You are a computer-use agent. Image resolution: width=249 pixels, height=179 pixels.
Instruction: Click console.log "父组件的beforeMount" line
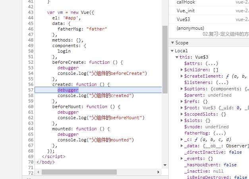(x=101, y=118)
